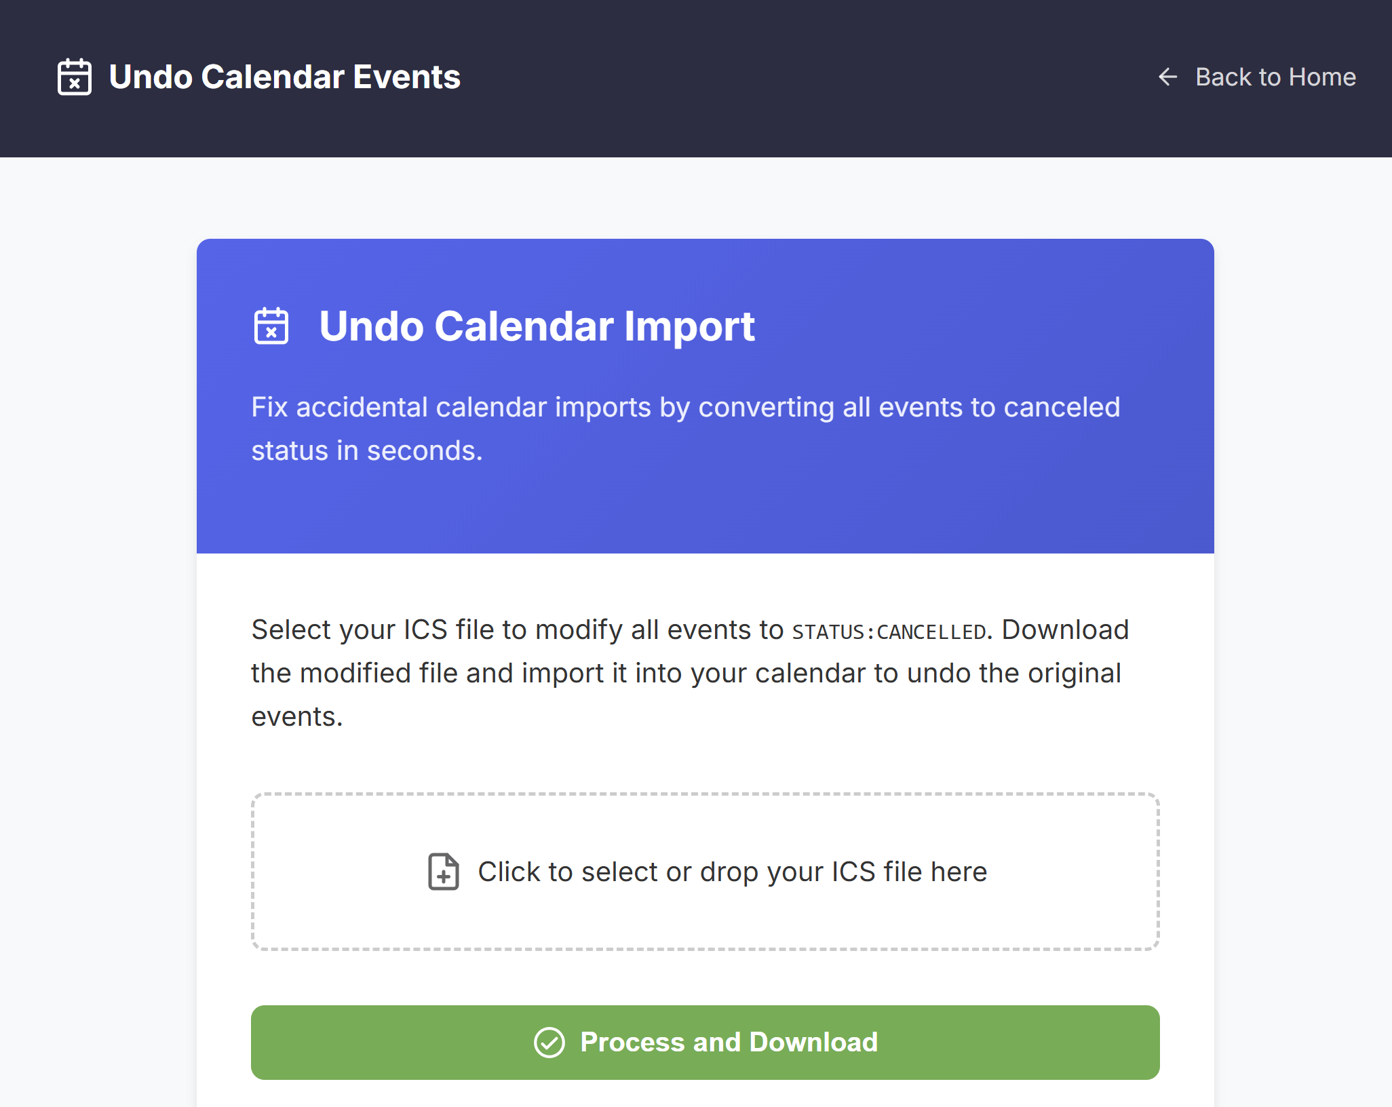Click empty area of the blue banner

pos(984,502)
